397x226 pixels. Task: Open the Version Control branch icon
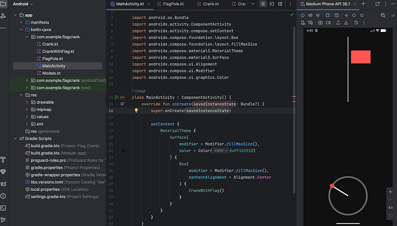coord(3,220)
